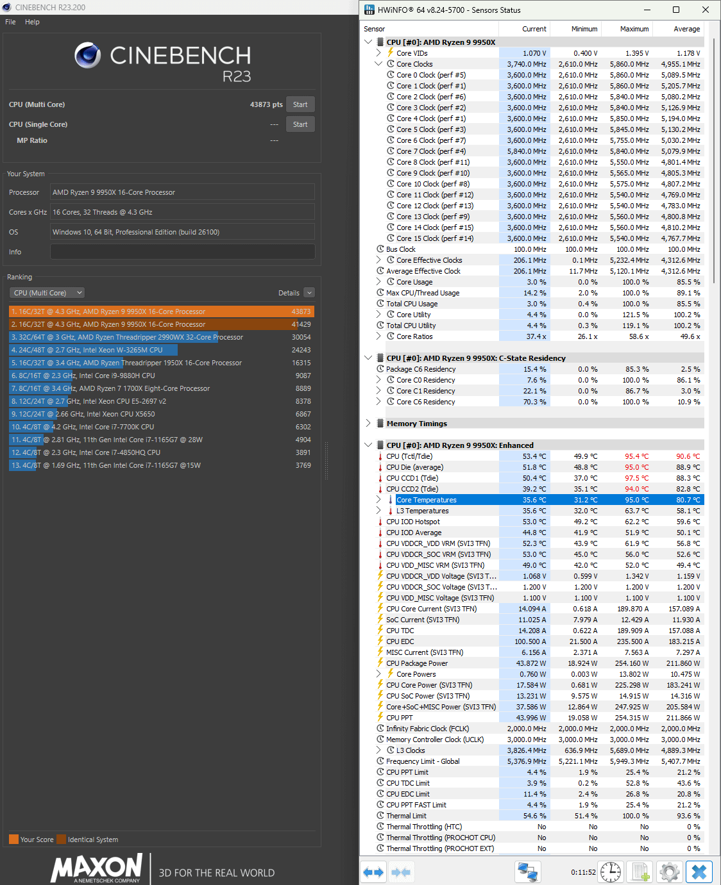Close sensors with the blue X icon
The width and height of the screenshot is (721, 885).
pos(699,872)
